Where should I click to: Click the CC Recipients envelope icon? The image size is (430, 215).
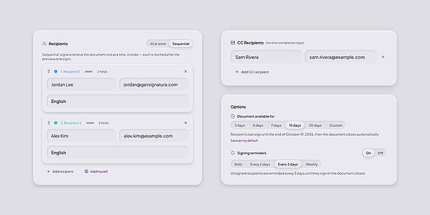tap(233, 43)
